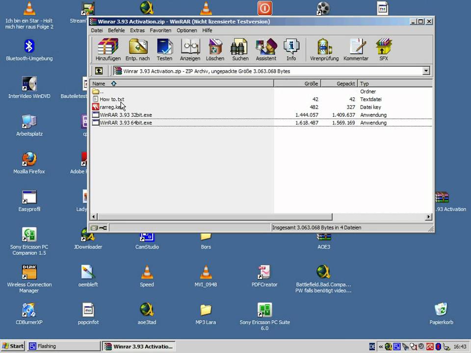Click the Hinzufügen (add) toolbar icon
The height and width of the screenshot is (353, 471).
tap(108, 50)
